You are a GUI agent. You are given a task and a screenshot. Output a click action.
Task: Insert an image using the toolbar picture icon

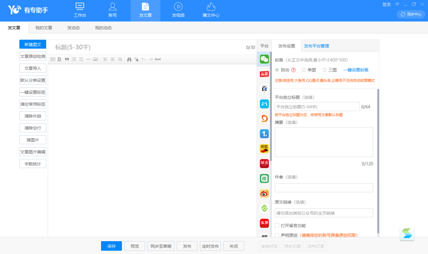(x=95, y=59)
